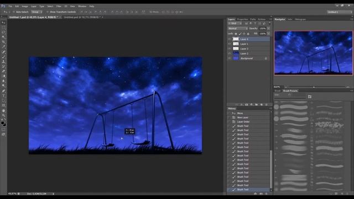Select the Eraser tool
Image resolution: width=354 pixels, height=199 pixels.
coord(3,71)
